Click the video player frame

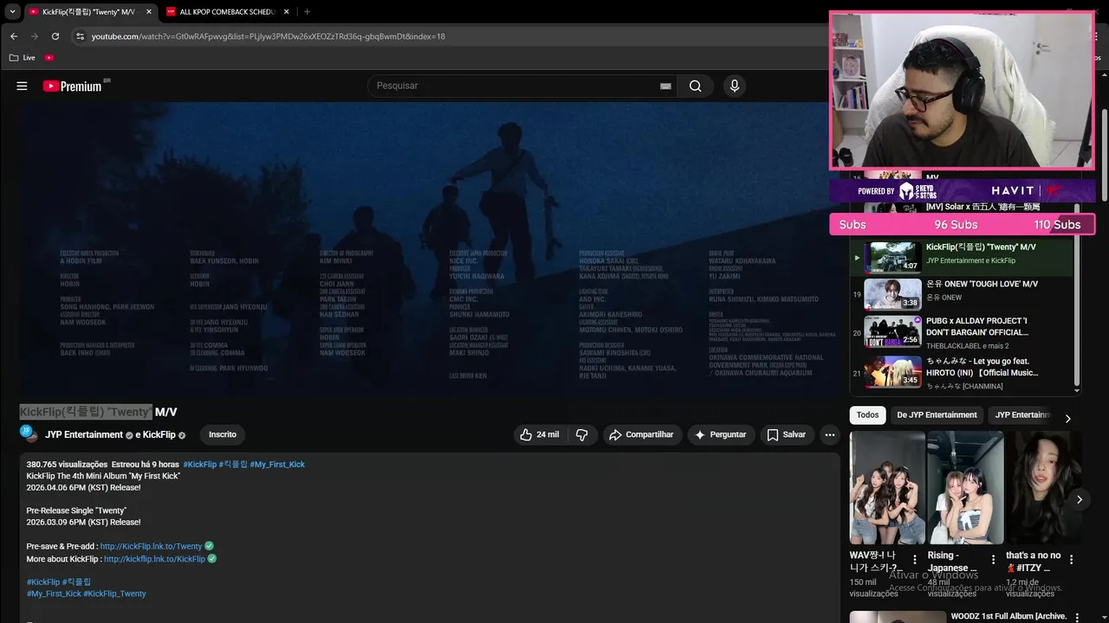pyautogui.click(x=431, y=249)
